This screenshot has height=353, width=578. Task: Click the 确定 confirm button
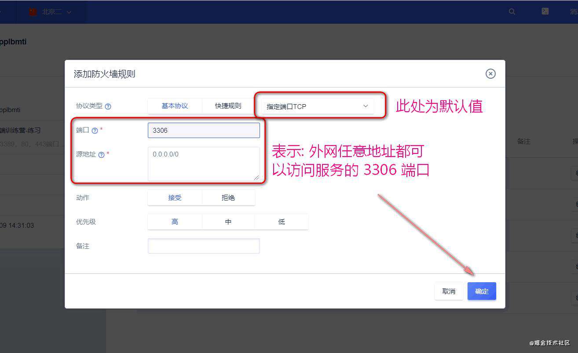[x=482, y=291]
